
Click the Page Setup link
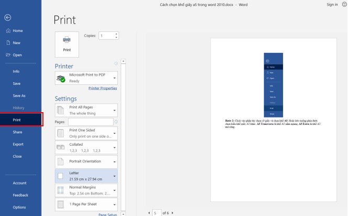click(107, 214)
